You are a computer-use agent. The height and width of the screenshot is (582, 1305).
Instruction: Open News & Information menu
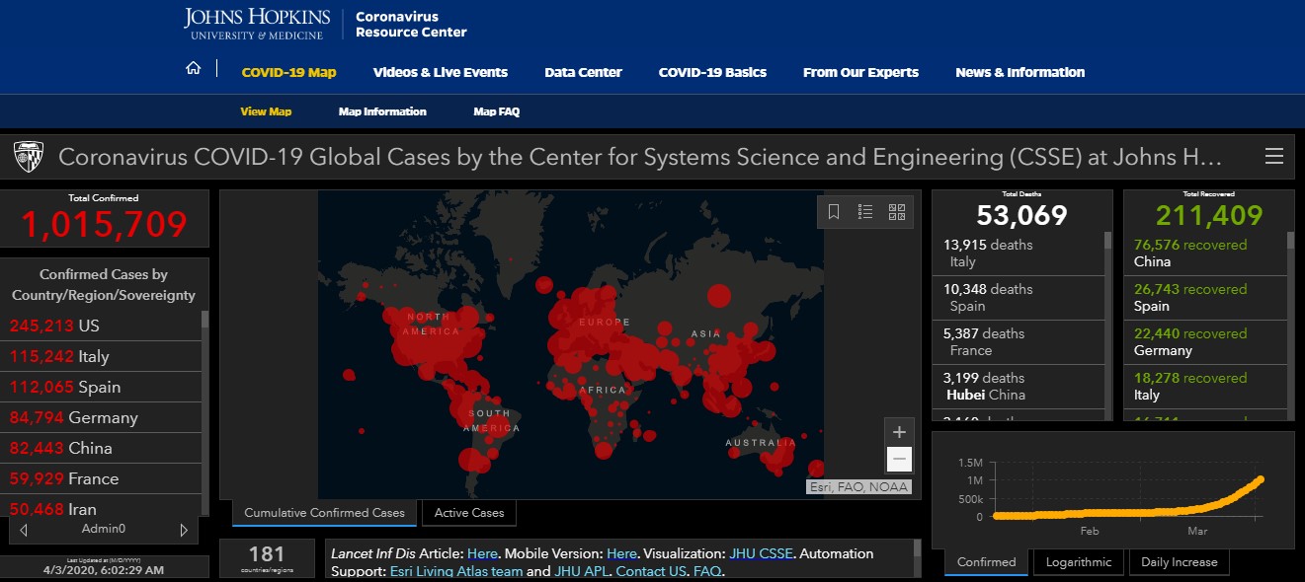[1020, 72]
